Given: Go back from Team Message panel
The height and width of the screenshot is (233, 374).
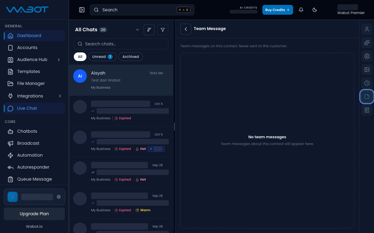Looking at the screenshot, I should pos(186,29).
